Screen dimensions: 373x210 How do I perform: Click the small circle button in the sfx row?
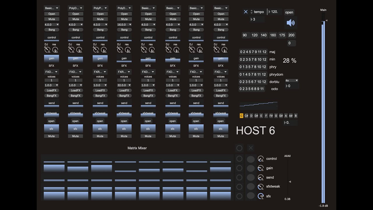[239, 196]
